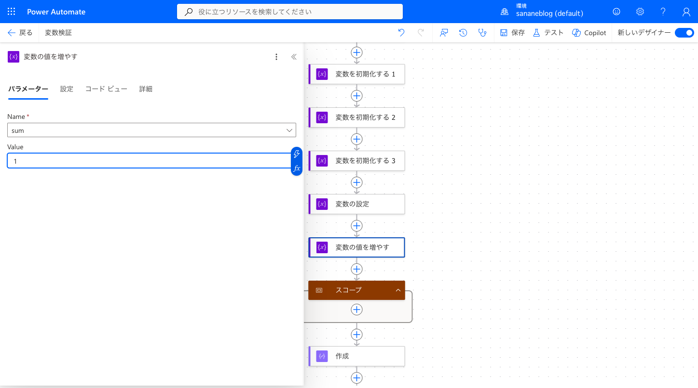Collapse the parameters side panel

point(294,57)
